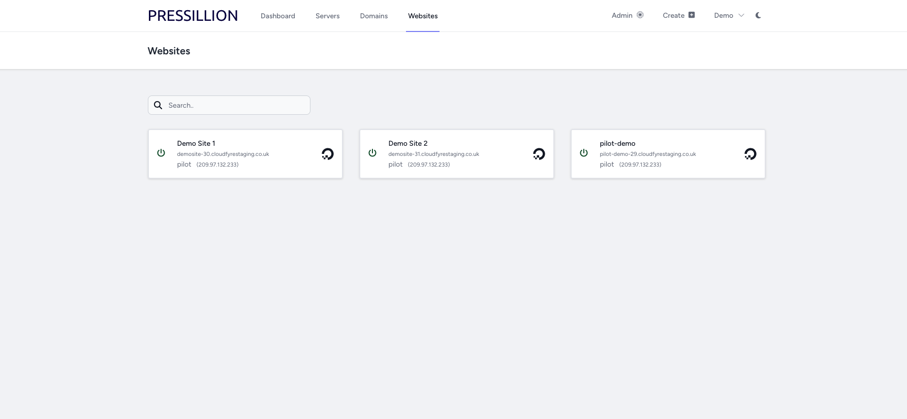Click the PRESSILLION logo
This screenshot has width=907, height=419.
pyautogui.click(x=193, y=16)
